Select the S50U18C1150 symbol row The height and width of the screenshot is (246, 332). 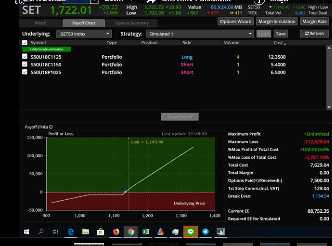(x=46, y=65)
